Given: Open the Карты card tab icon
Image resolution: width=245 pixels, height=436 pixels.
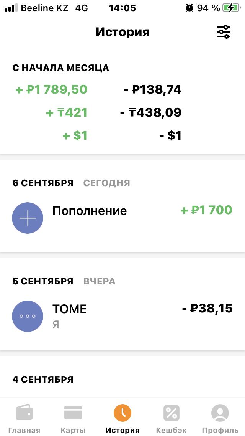Looking at the screenshot, I should [73, 413].
